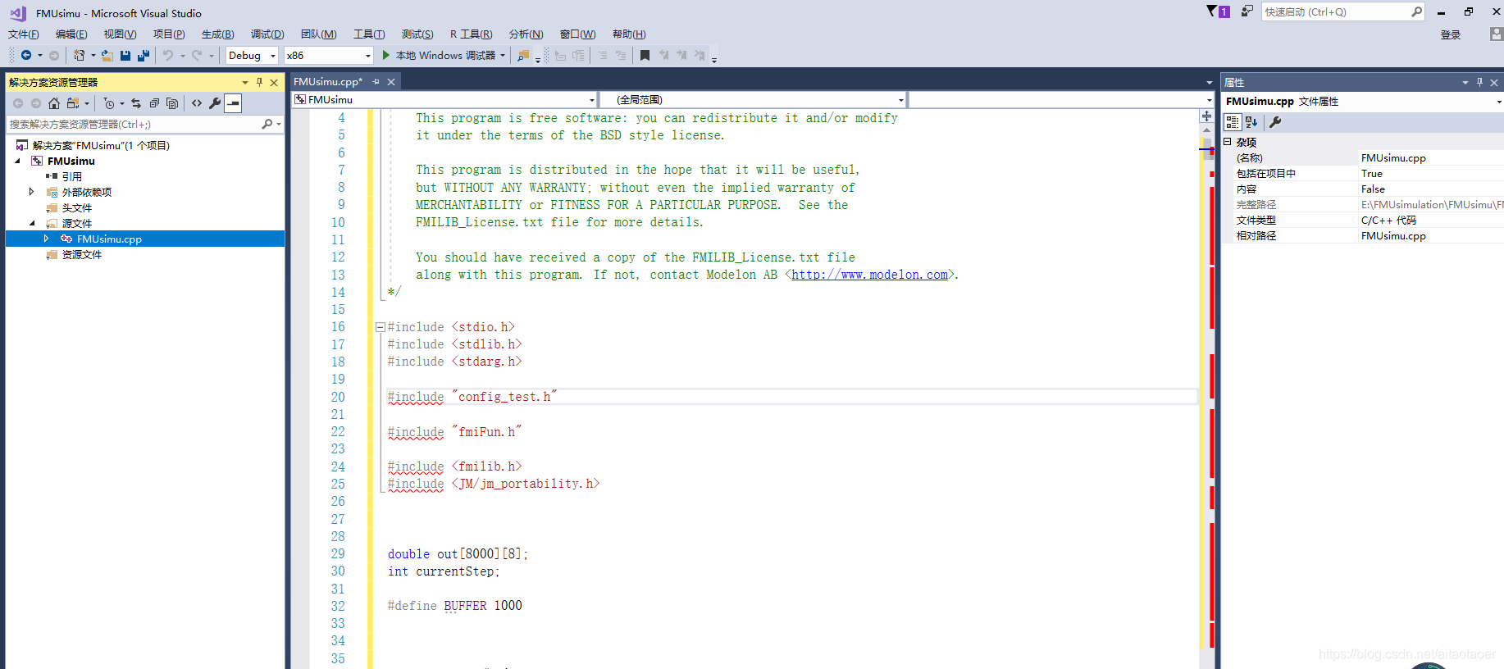The image size is (1504, 669).
Task: Toggle Preview Selected Items button in Solution Explorer
Action: pyautogui.click(x=234, y=103)
